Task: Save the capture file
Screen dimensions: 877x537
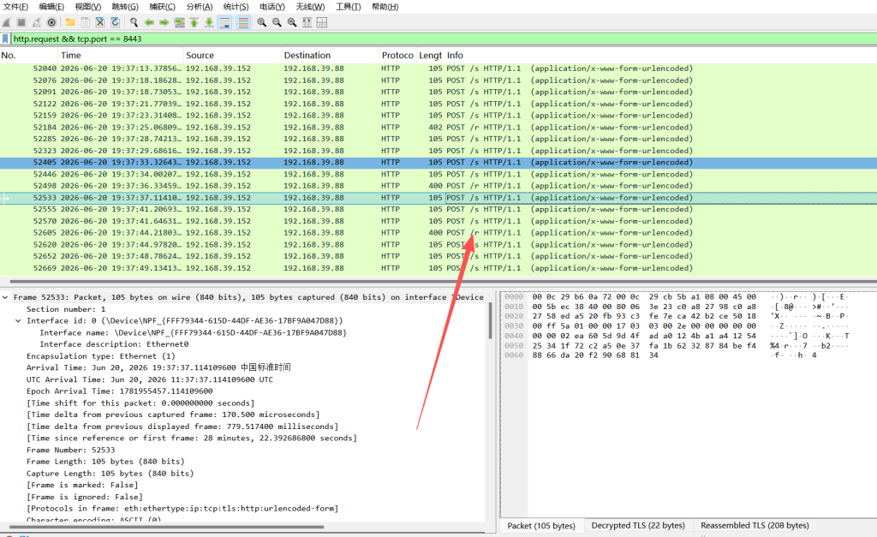Action: 85,22
